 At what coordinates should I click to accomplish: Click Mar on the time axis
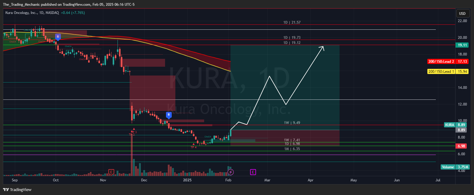click(x=267, y=180)
